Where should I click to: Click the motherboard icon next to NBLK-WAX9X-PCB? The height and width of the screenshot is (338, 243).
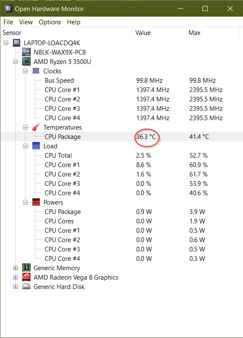(x=26, y=52)
